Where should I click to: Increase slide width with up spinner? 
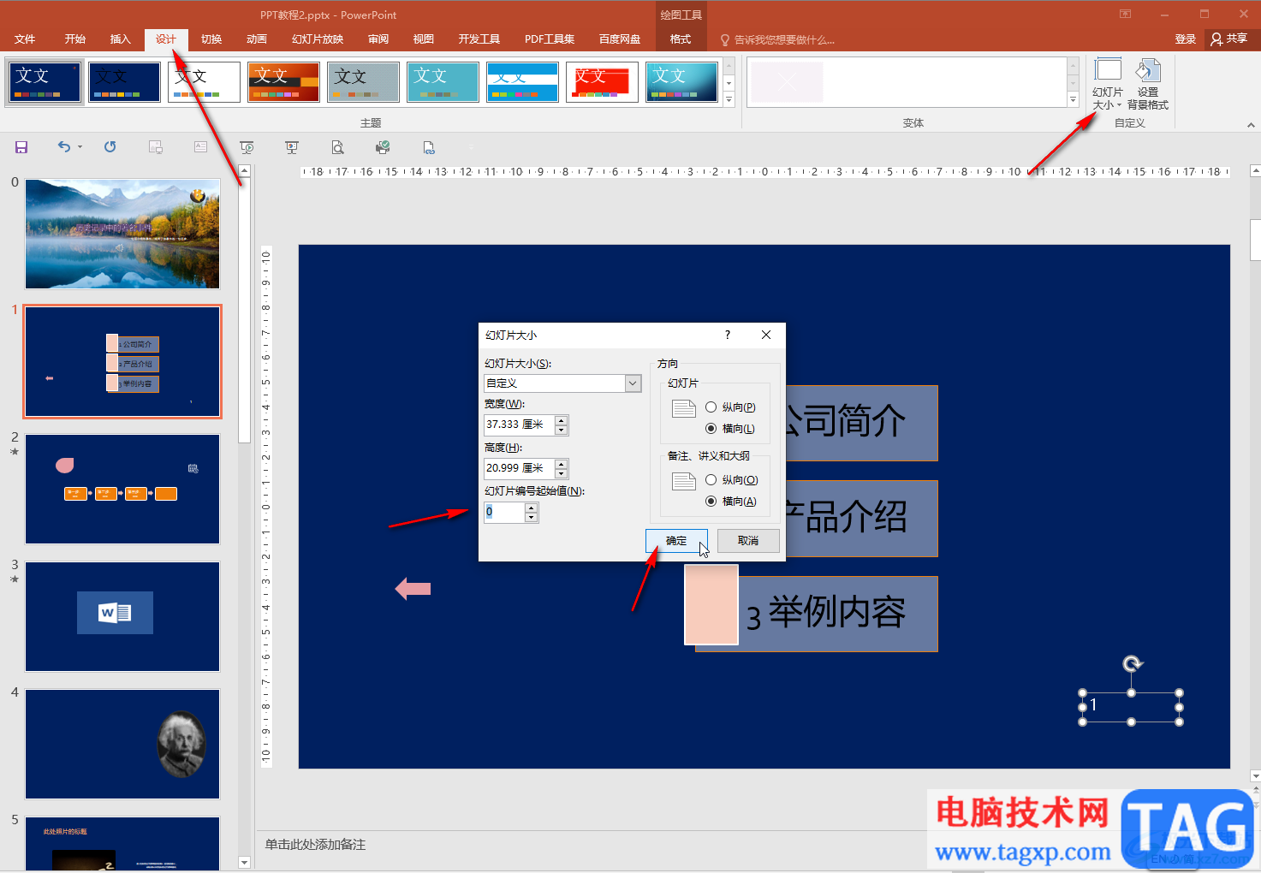pyautogui.click(x=561, y=420)
